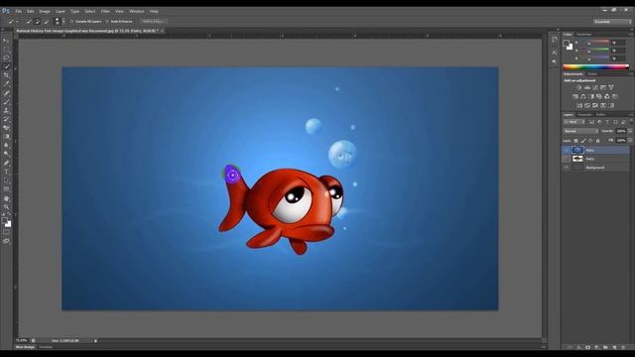Viewport: 635px width, 357px height.
Task: Click Delete layer trash icon
Action: (x=623, y=347)
